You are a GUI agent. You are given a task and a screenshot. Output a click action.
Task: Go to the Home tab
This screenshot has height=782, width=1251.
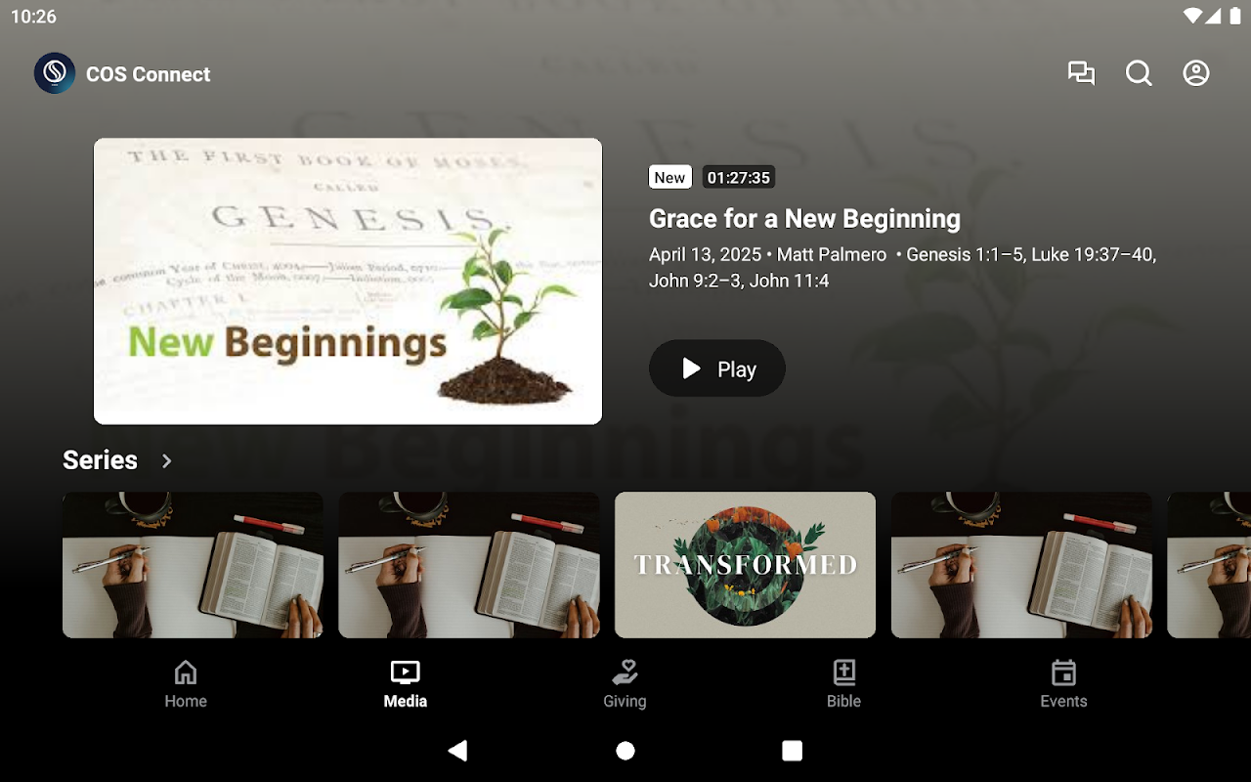186,684
